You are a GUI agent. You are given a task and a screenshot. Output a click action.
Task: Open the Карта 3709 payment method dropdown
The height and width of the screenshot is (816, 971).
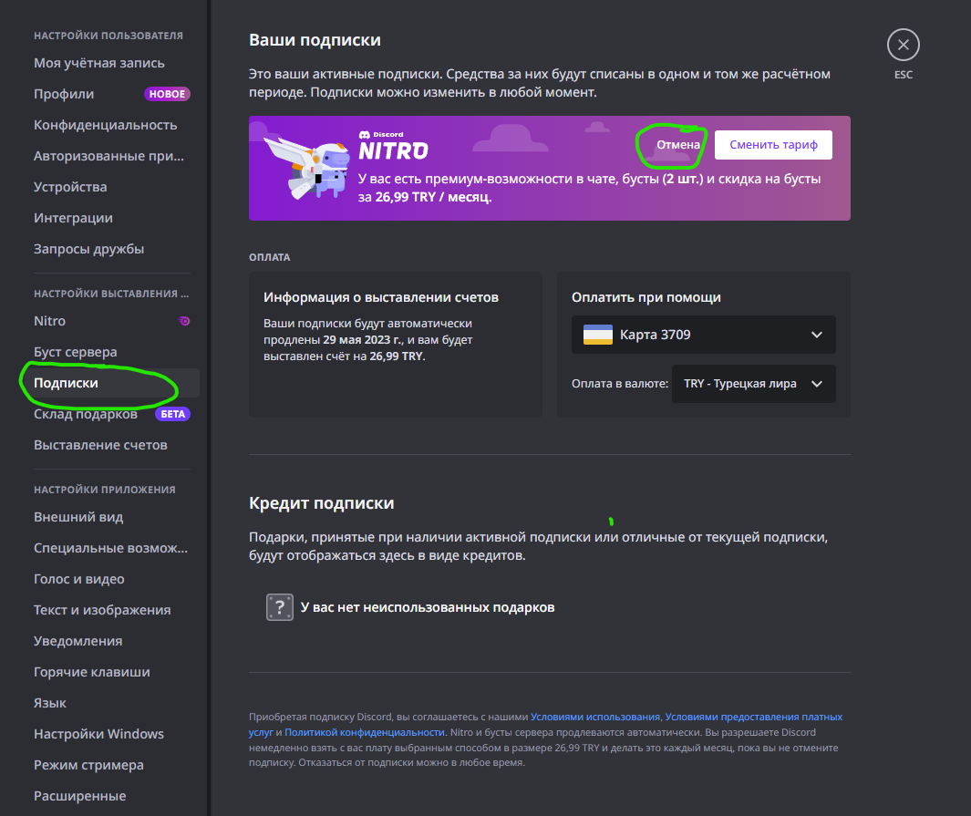[704, 335]
